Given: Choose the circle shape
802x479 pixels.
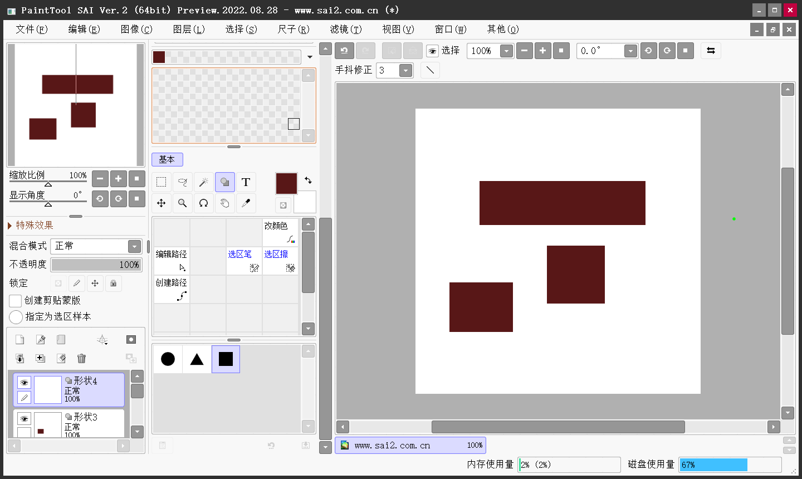Looking at the screenshot, I should coord(168,359).
